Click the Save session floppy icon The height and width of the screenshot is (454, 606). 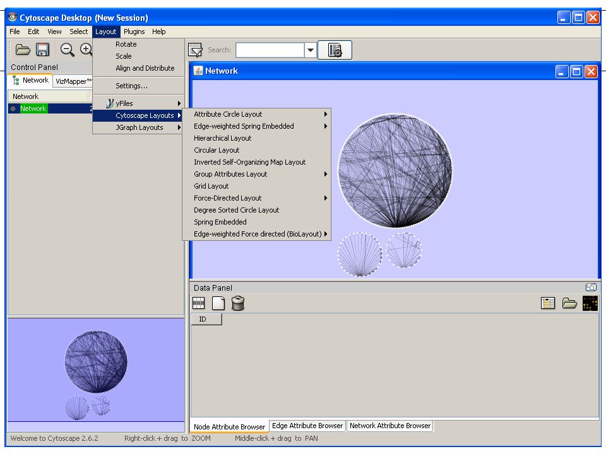pyautogui.click(x=42, y=50)
